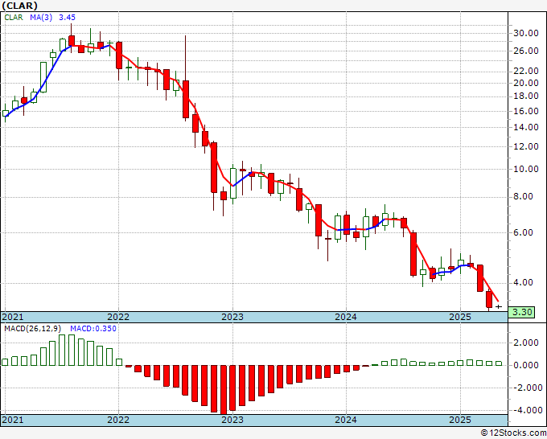547x439 pixels.
Task: Open the 12Stocks.com credit link
Action: pyautogui.click(x=513, y=433)
